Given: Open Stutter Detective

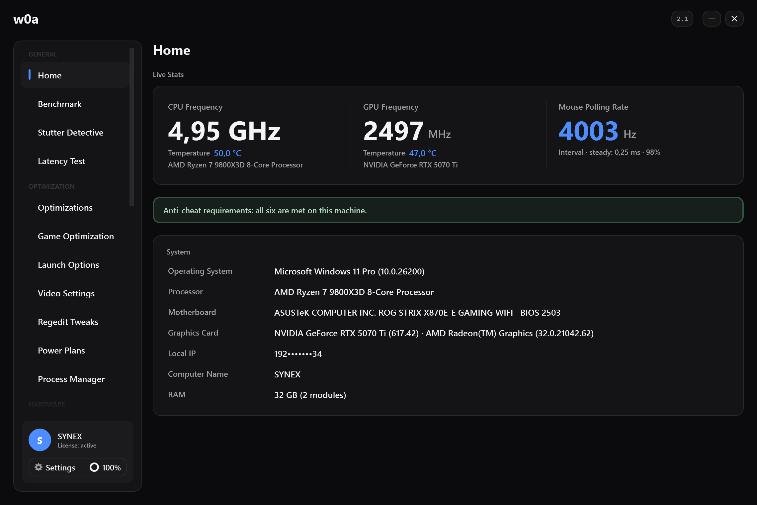Looking at the screenshot, I should point(75,133).
